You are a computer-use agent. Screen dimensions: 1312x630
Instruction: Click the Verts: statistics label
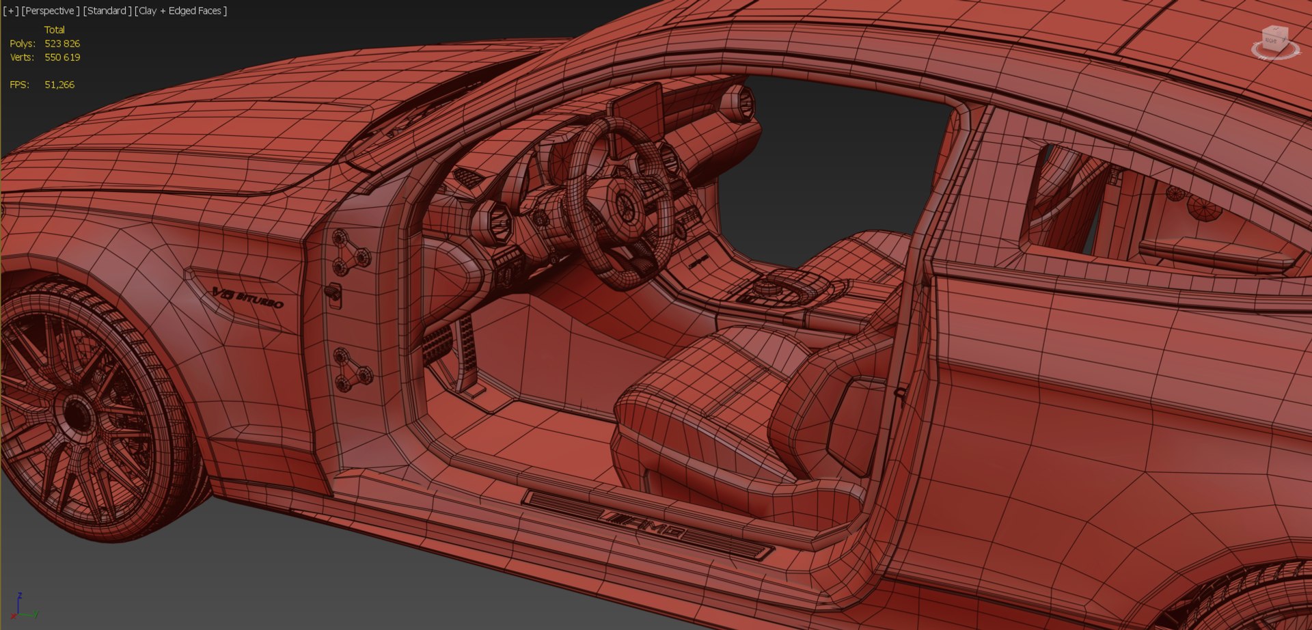pyautogui.click(x=22, y=57)
